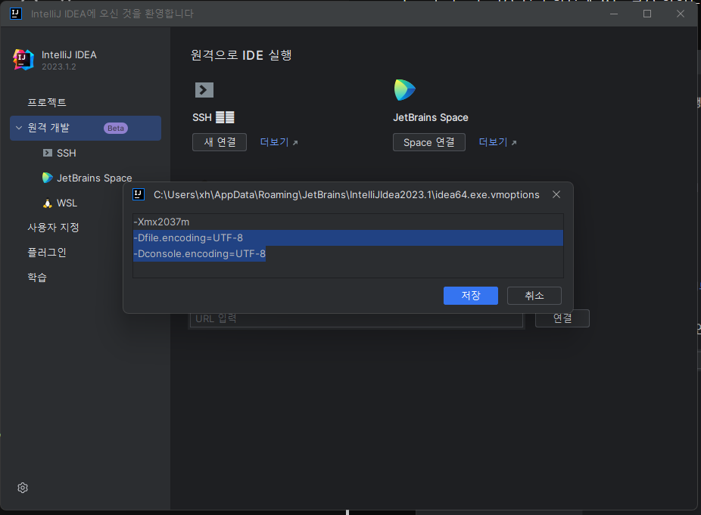Open the 사용자 지정 tab
701x515 pixels.
[53, 228]
